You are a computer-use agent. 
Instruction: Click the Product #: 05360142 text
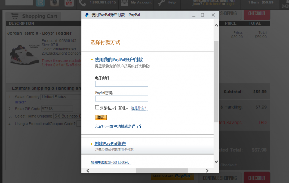(x=59, y=40)
